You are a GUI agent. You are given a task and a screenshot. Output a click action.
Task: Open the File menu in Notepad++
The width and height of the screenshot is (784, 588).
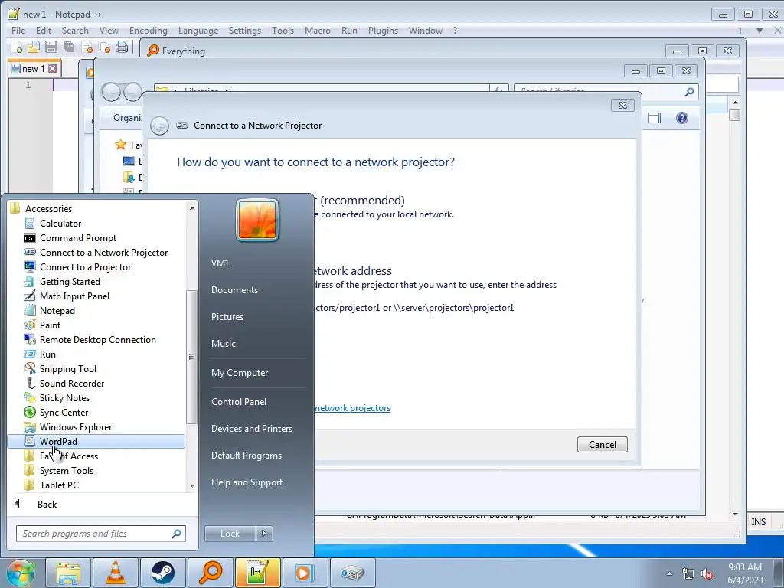pyautogui.click(x=18, y=31)
